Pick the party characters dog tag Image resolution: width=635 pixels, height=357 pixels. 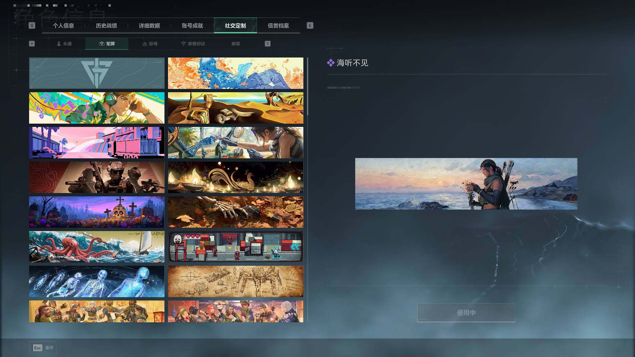tap(235, 311)
